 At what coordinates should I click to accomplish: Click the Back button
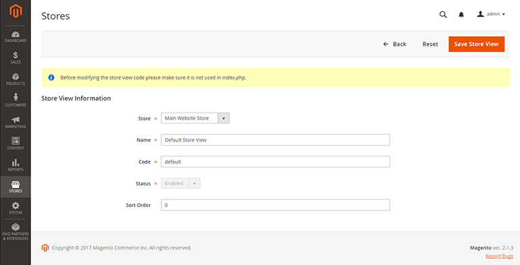point(394,44)
